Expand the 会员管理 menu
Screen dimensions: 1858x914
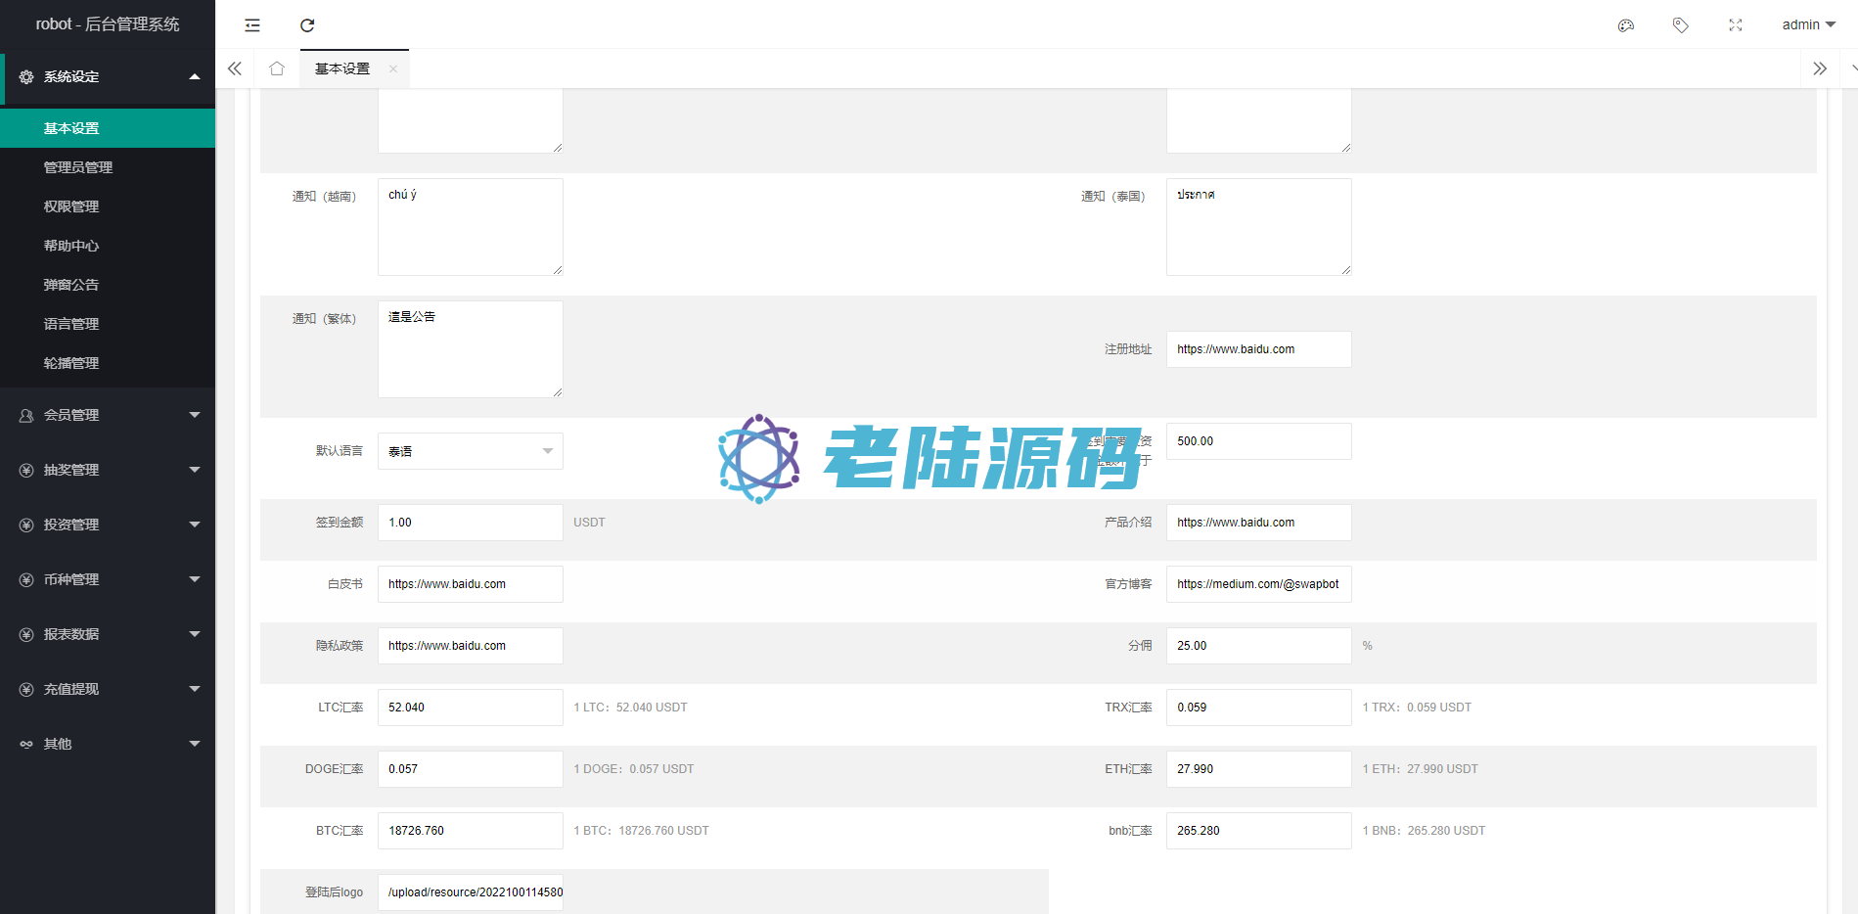108,415
